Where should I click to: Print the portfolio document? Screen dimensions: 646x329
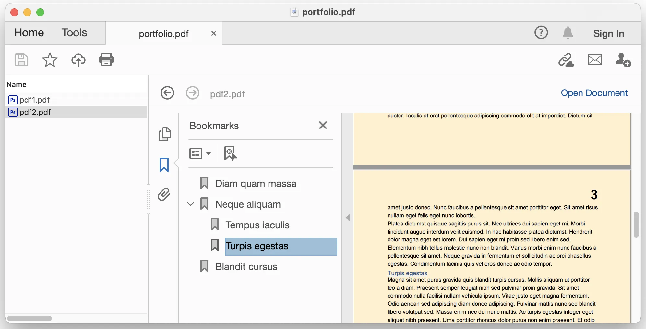(x=106, y=60)
